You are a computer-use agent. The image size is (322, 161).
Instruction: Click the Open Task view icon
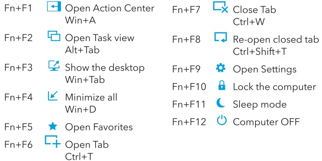54,36
